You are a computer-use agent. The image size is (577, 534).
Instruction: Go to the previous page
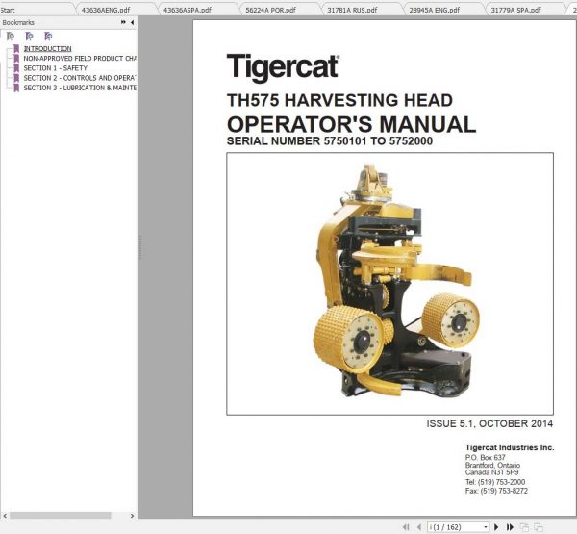419,527
